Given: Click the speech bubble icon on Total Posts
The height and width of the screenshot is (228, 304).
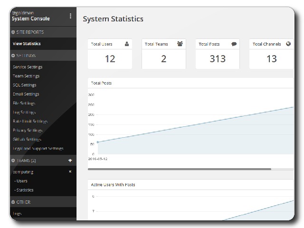Looking at the screenshot, I should click(234, 44).
